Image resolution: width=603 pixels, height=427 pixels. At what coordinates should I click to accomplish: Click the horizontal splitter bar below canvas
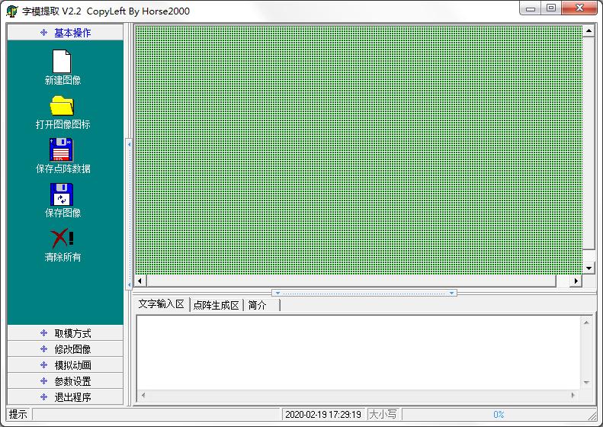[x=364, y=293]
